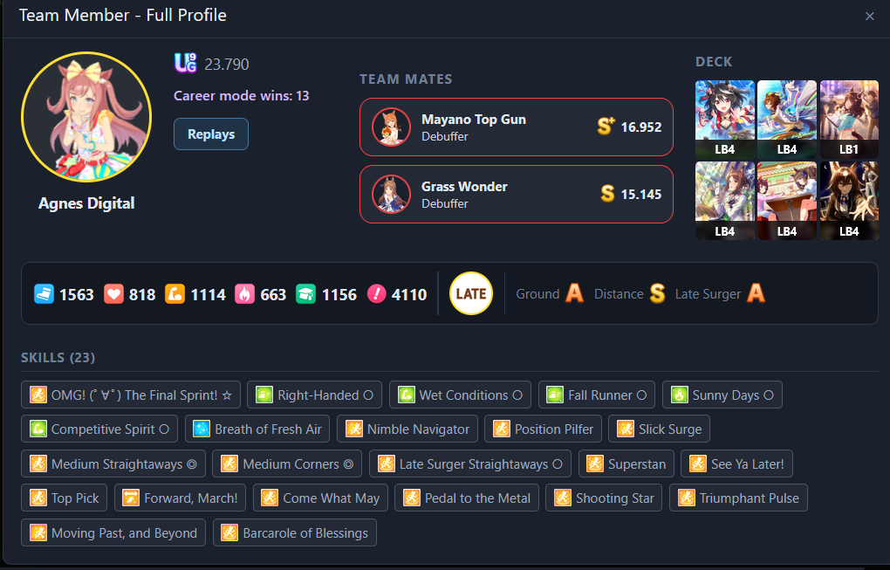The width and height of the screenshot is (890, 570).
Task: Click the exclamation skill points icon
Action: click(x=376, y=293)
